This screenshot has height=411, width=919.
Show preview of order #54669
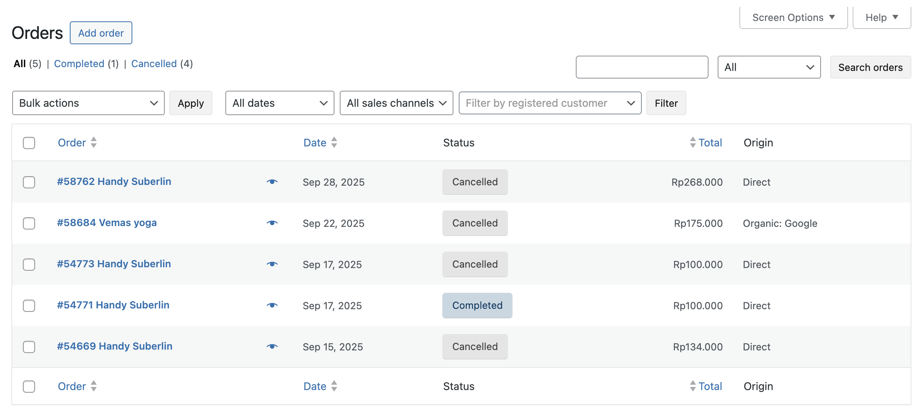coord(272,347)
